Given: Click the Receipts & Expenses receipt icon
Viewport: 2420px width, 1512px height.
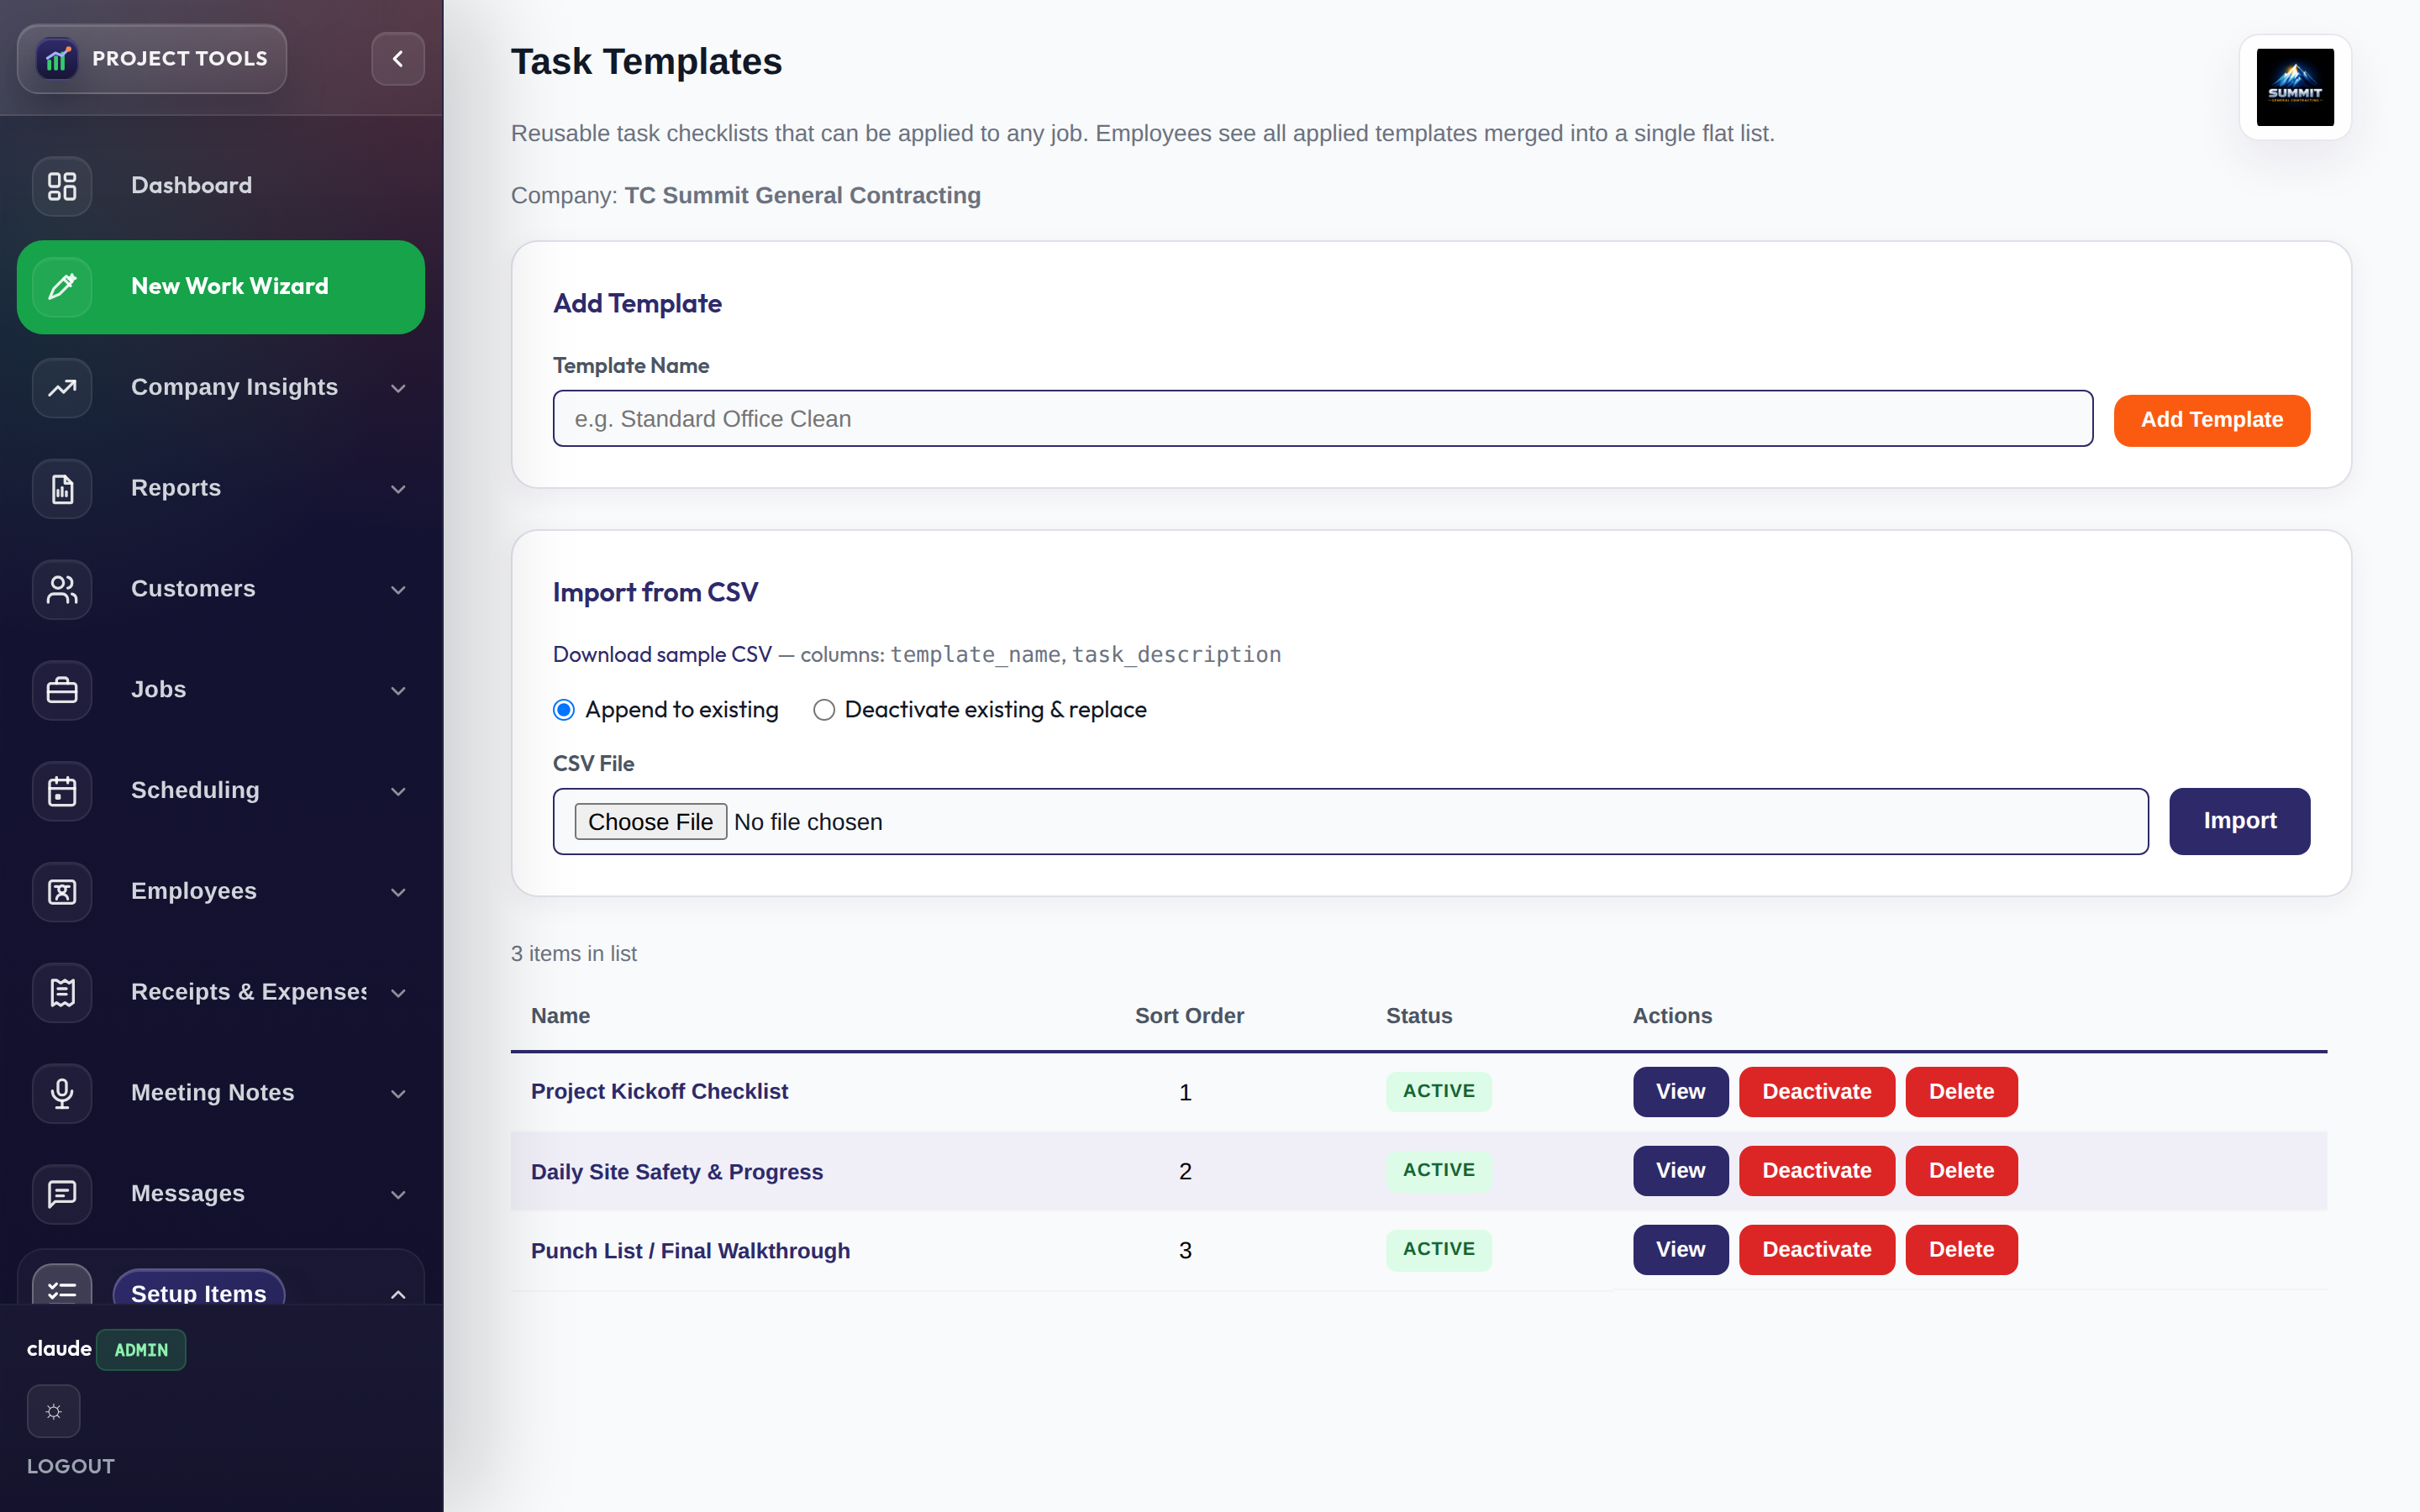Looking at the screenshot, I should (x=62, y=993).
